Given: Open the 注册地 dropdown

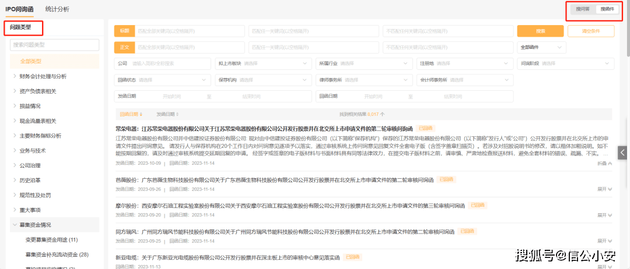Looking at the screenshot, I should (465, 63).
